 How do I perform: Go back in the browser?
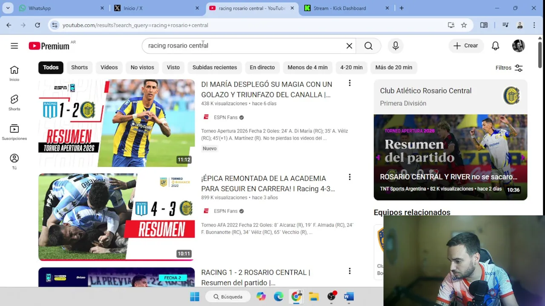[9, 25]
